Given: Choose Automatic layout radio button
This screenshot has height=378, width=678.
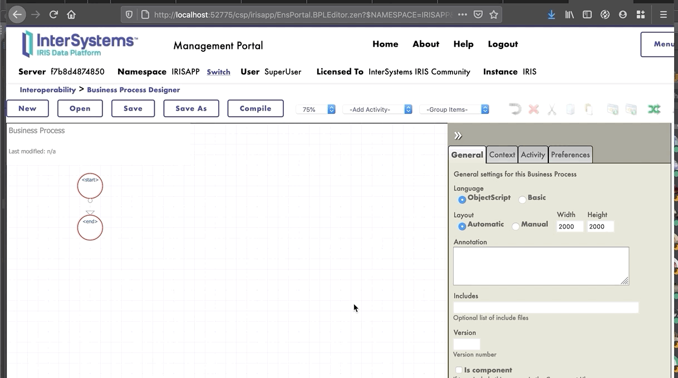Looking at the screenshot, I should coord(462,226).
